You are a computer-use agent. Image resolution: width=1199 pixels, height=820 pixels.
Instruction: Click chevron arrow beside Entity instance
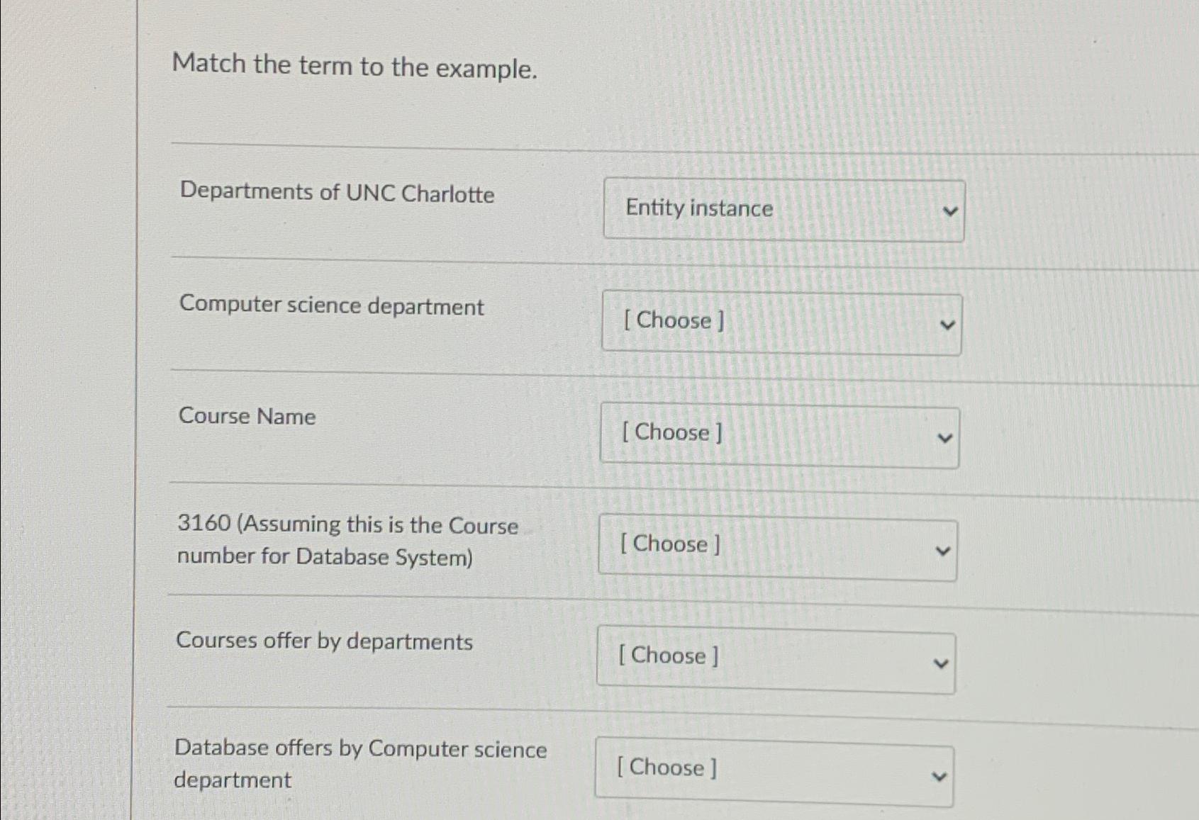pos(949,211)
